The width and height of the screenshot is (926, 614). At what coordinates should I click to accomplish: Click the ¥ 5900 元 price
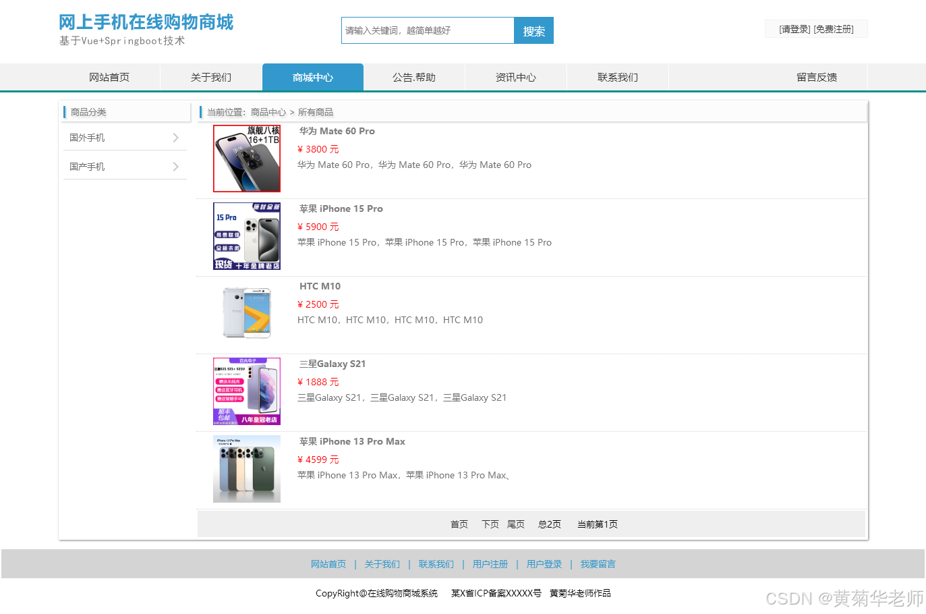point(318,227)
